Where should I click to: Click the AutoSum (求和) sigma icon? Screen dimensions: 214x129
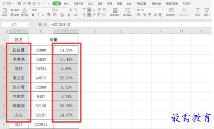(x=198, y=11)
